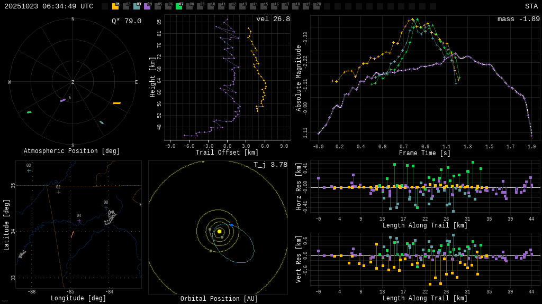Viewport: 542px width, 304px height.
Task: Select the purple station 04 map marker
Action: click(79, 221)
